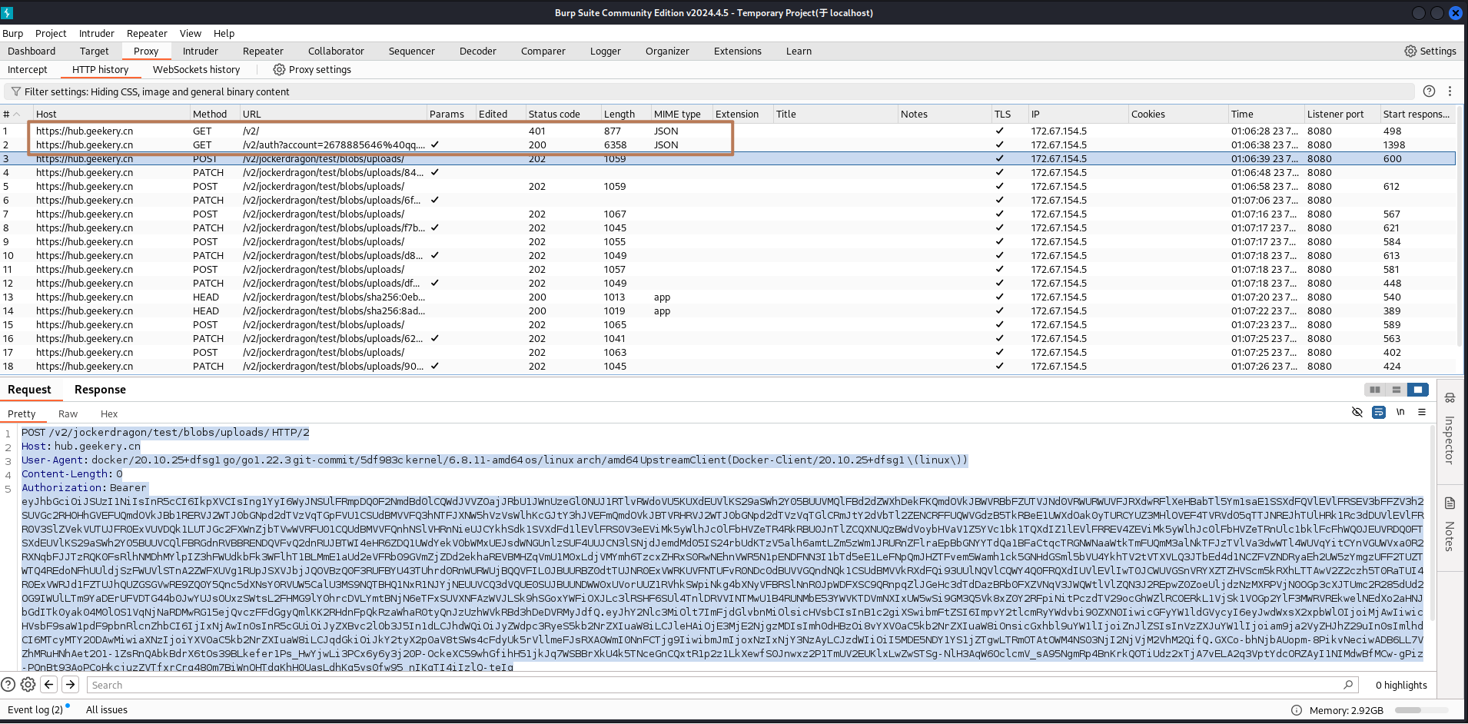Click the Search input field
The image size is (1468, 724).
point(715,685)
